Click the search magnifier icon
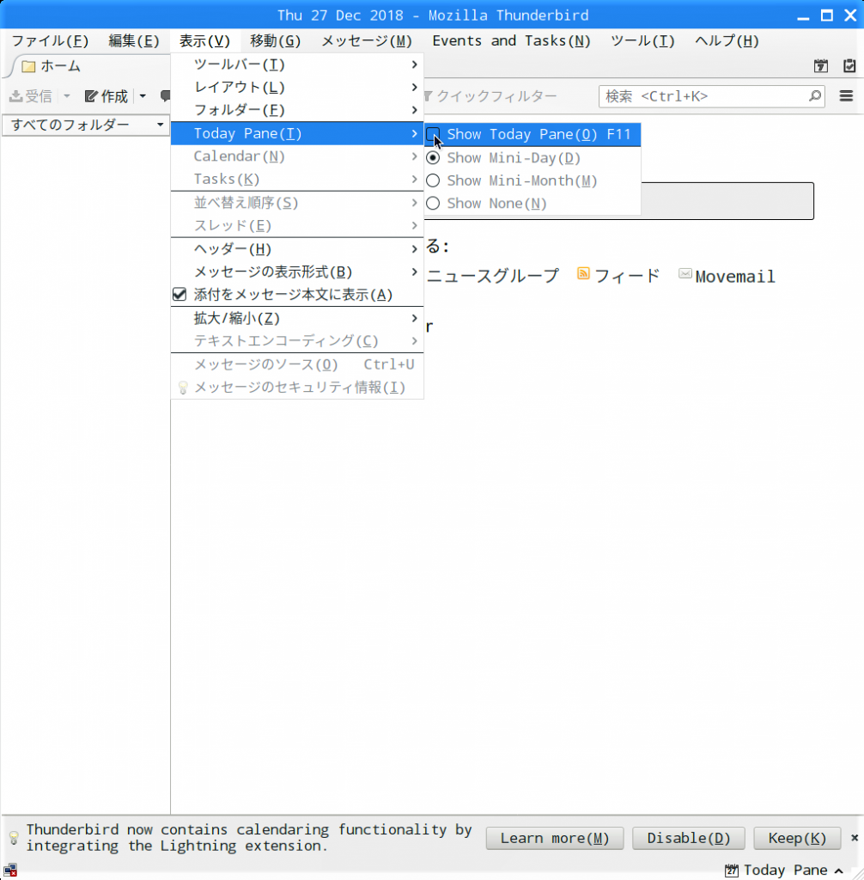The height and width of the screenshot is (880, 864). click(815, 96)
